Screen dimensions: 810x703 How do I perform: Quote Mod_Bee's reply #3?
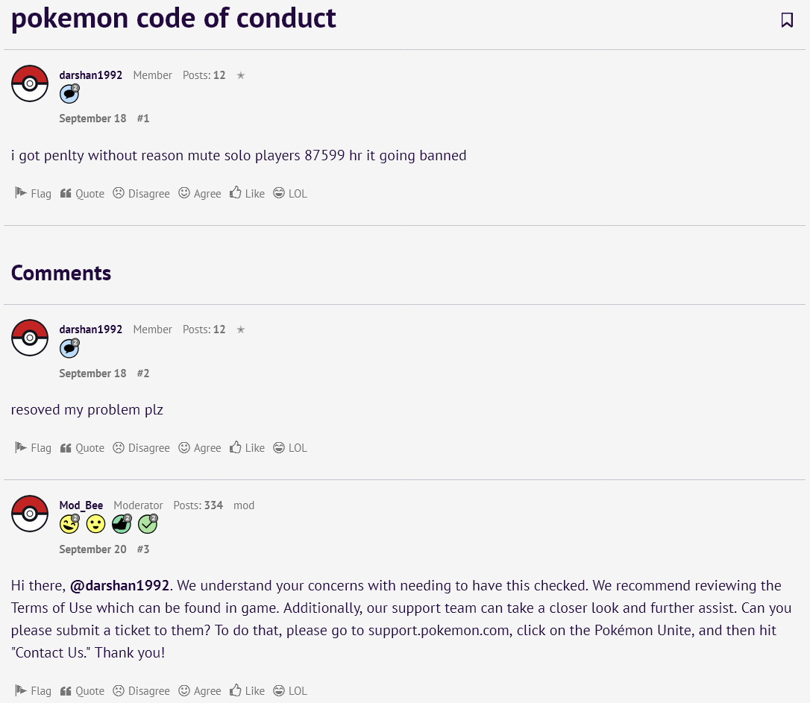click(x=82, y=690)
